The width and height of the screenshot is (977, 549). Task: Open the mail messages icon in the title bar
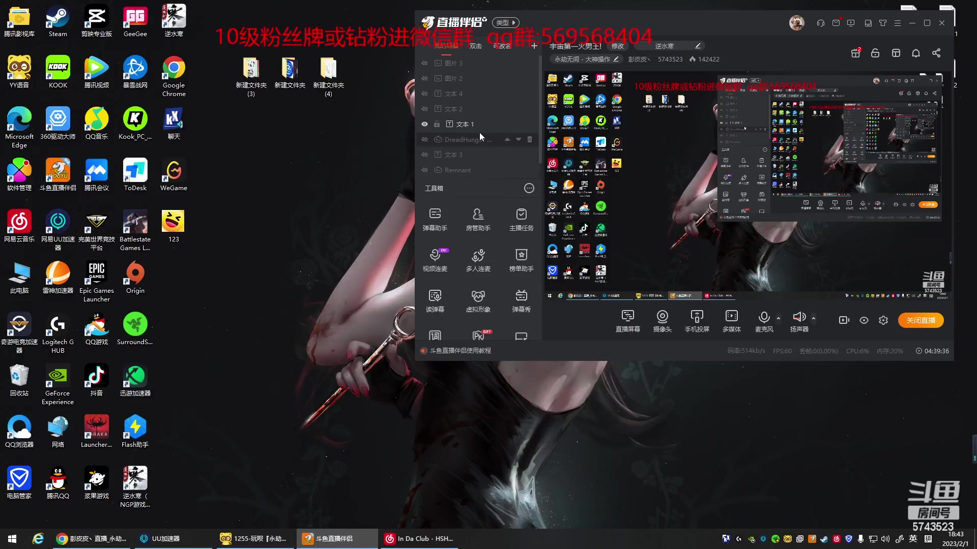point(836,23)
